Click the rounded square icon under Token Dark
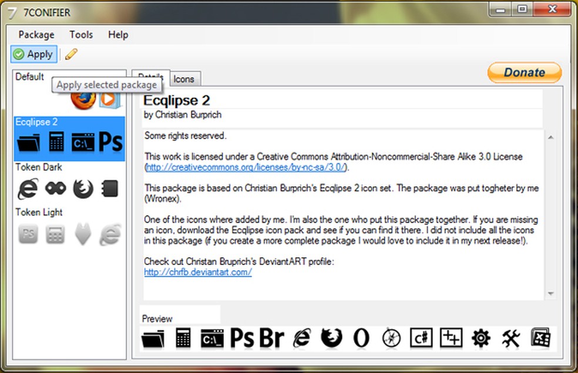This screenshot has width=578, height=373. pyautogui.click(x=110, y=189)
